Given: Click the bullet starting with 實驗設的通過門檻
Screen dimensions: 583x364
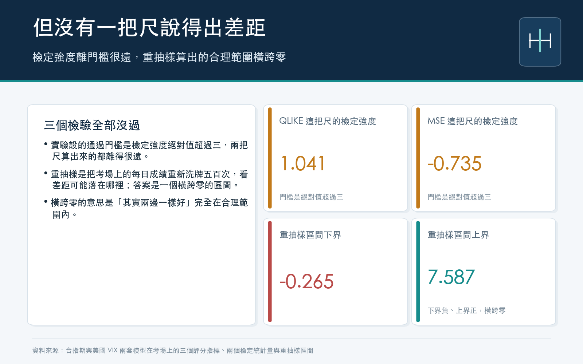Looking at the screenshot, I should point(146,151).
